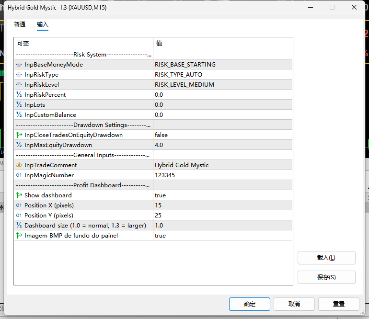This screenshot has height=319, width=369.
Task: Click the 保存(S) button
Action: click(326, 277)
